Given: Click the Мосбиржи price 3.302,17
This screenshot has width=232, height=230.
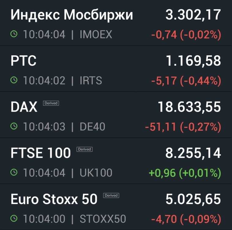Looking at the screenshot, I should 193,15.
